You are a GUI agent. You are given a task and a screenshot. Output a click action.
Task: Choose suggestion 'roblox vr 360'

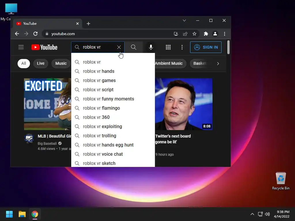(x=113, y=117)
